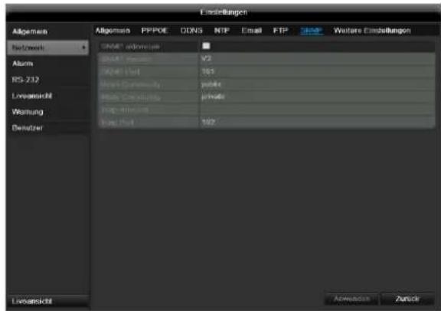Switch to the DDNS tab
Screen dimensions: 441x311
point(191,31)
